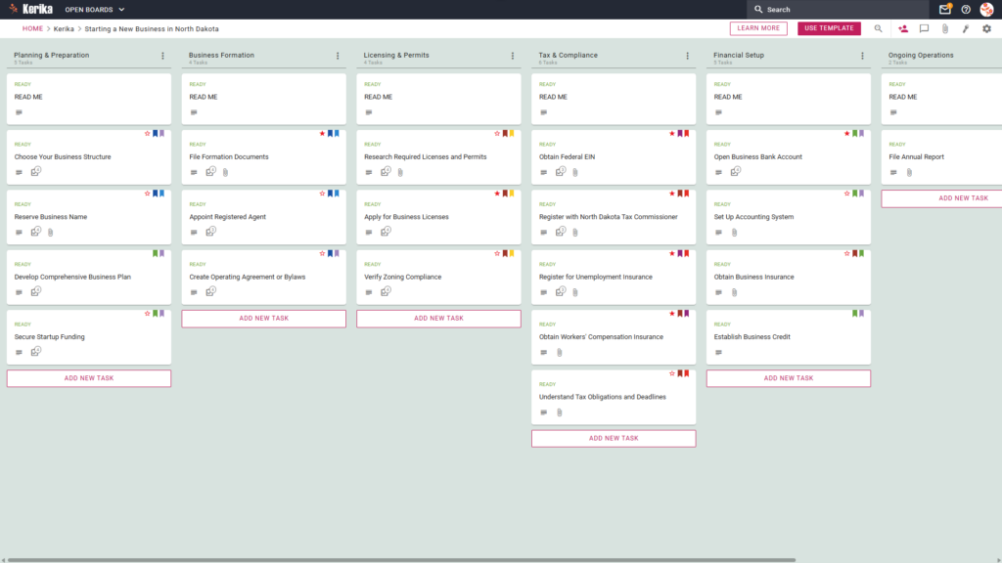Viewport: 1002px width, 563px height.
Task: Add new task in Financial Setup
Action: 789,378
